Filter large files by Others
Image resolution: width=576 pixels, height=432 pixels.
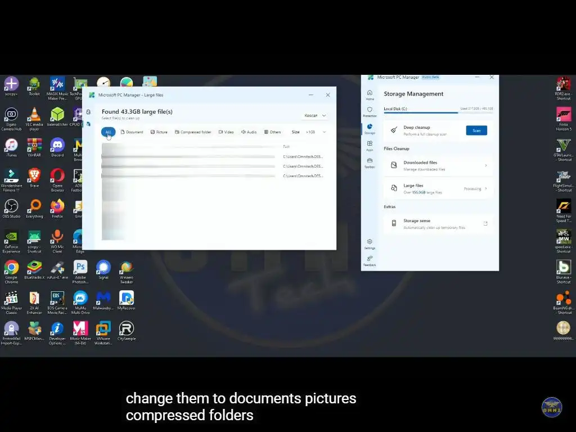tap(272, 132)
